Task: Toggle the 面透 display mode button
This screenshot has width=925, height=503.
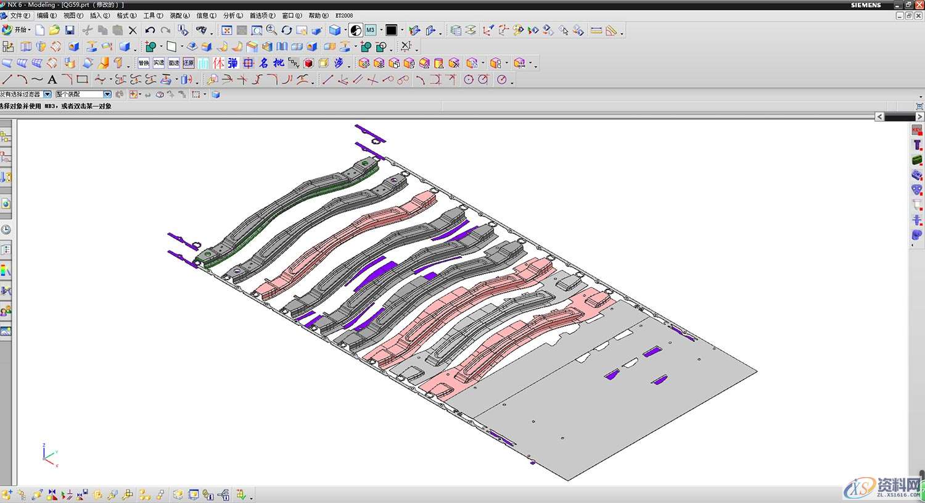Action: click(174, 63)
